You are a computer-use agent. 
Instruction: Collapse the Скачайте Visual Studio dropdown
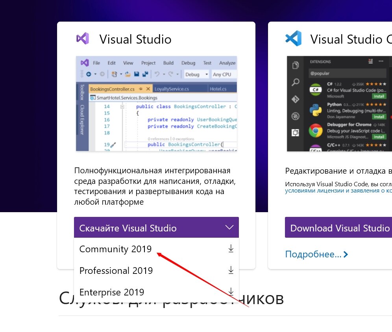(x=156, y=227)
